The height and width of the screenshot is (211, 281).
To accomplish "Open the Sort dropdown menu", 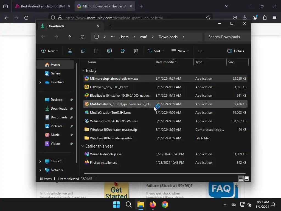I will 156,51.
